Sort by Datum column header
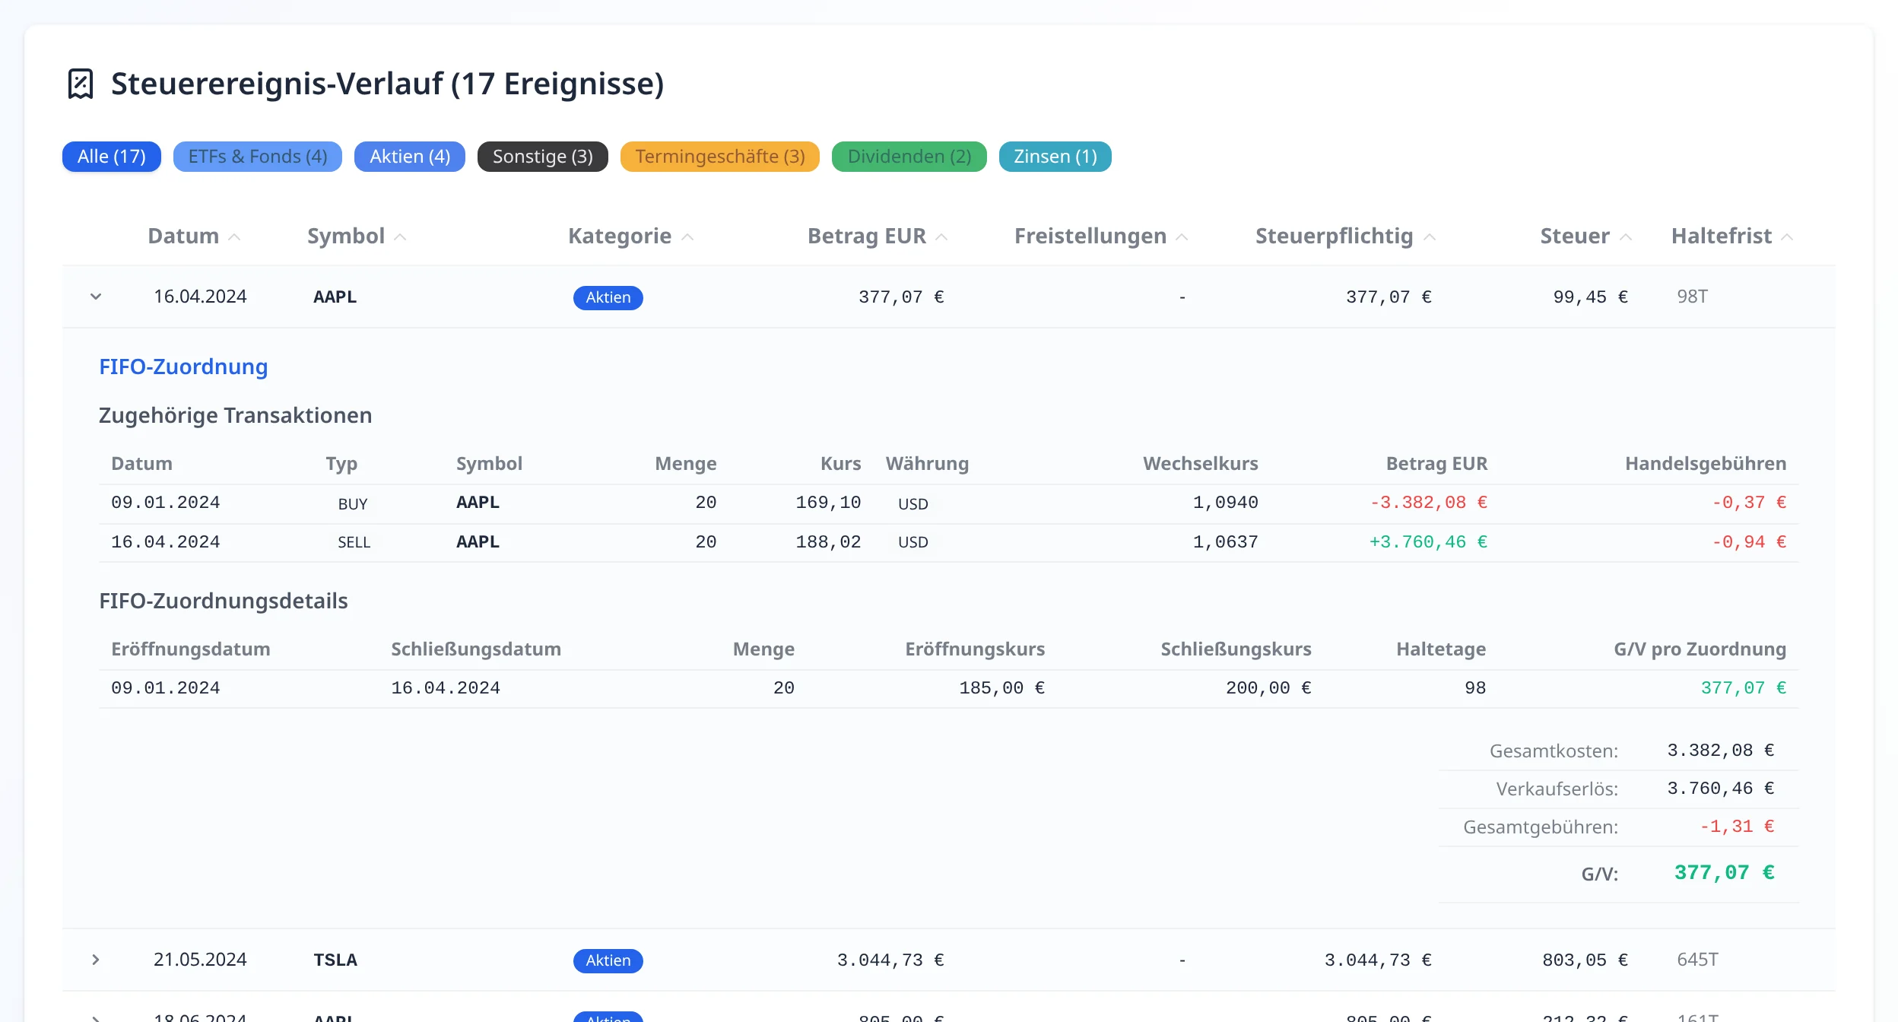1898x1022 pixels. point(183,236)
